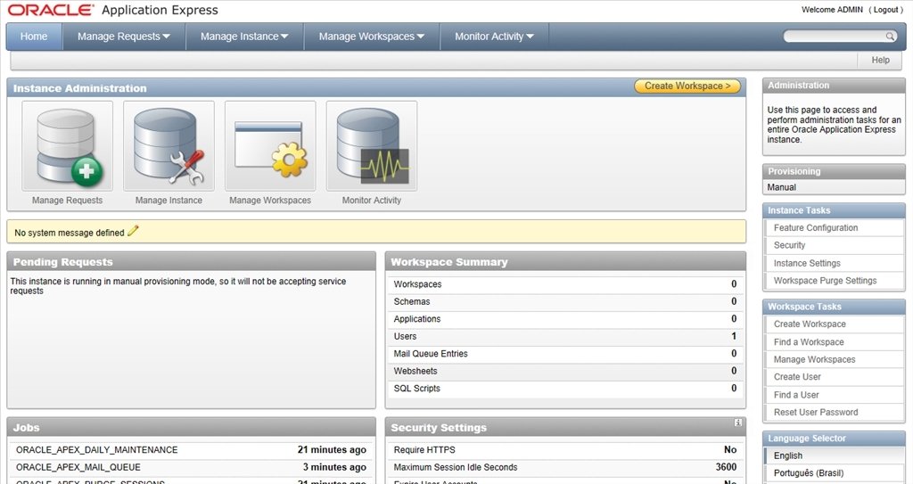This screenshot has width=913, height=484.
Task: Go to the Home tab
Action: pos(34,37)
